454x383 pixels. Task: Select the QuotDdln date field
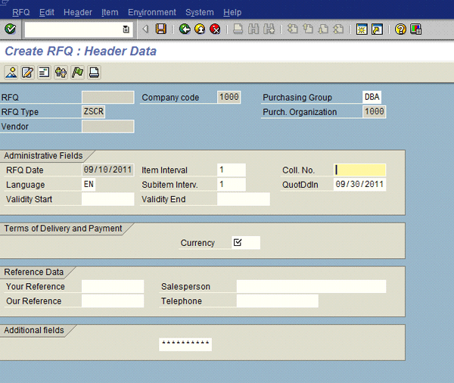pos(359,185)
